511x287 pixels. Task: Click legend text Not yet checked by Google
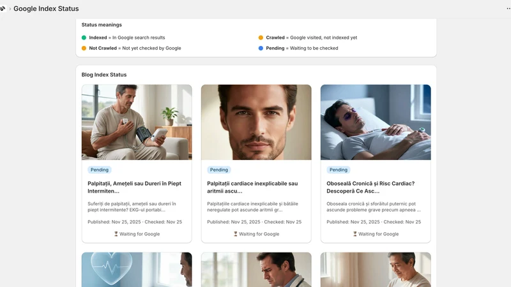[x=151, y=48]
